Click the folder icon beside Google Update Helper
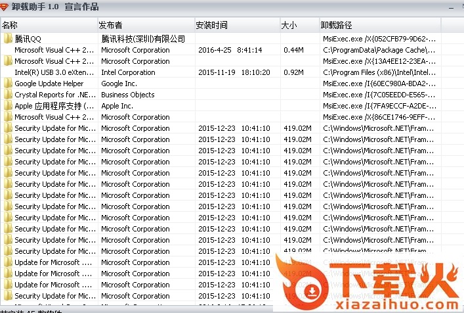This screenshot has height=313, width=464. click(8, 84)
